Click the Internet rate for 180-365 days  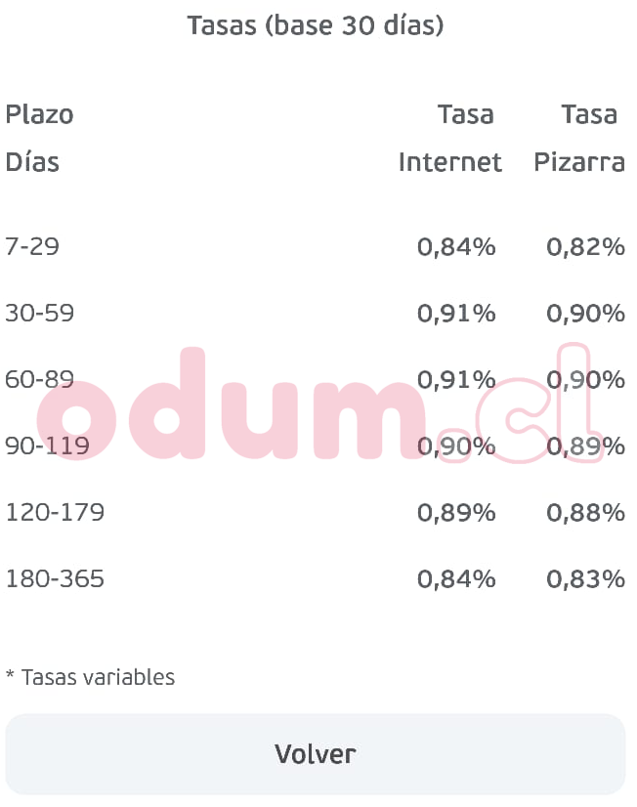pos(456,579)
